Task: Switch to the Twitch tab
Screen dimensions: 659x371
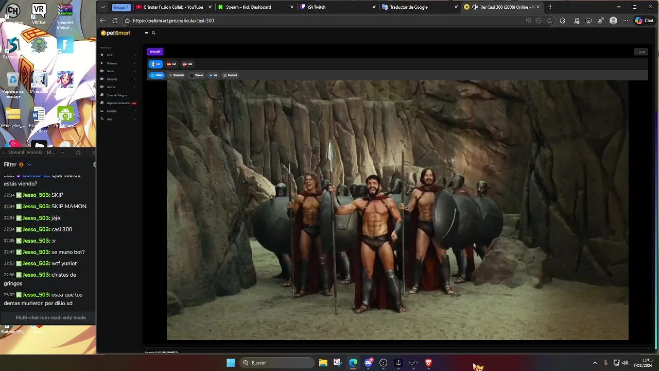Action: click(x=338, y=7)
